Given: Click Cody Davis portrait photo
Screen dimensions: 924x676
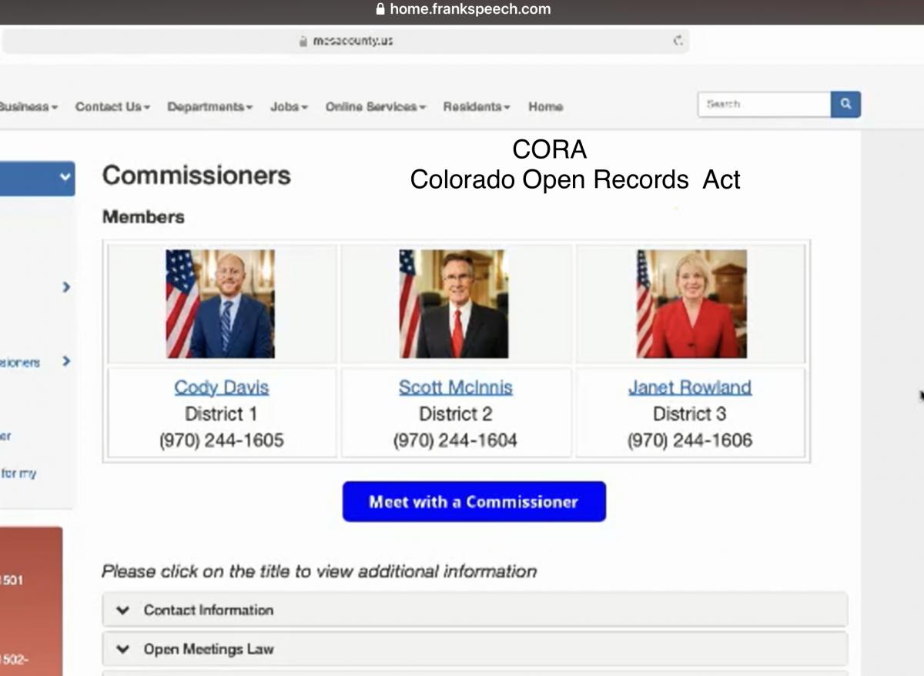Looking at the screenshot, I should (x=220, y=303).
